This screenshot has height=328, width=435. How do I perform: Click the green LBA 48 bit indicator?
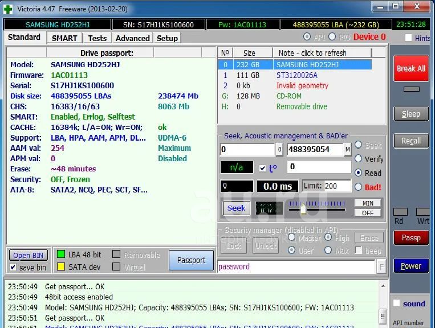[61, 254]
